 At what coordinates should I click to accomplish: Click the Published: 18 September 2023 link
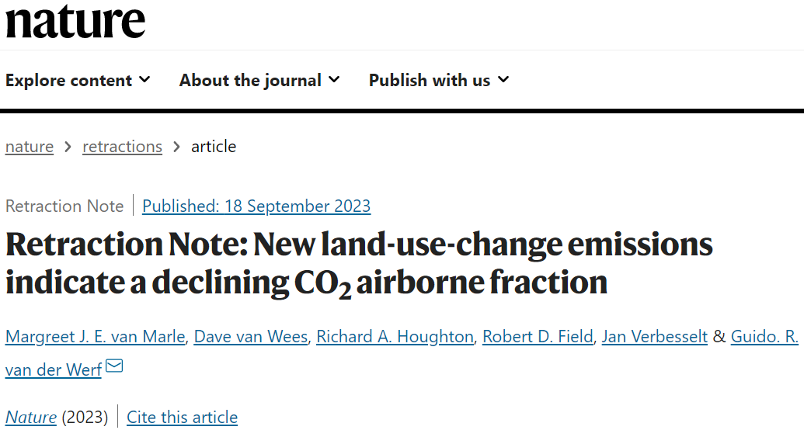(x=256, y=206)
